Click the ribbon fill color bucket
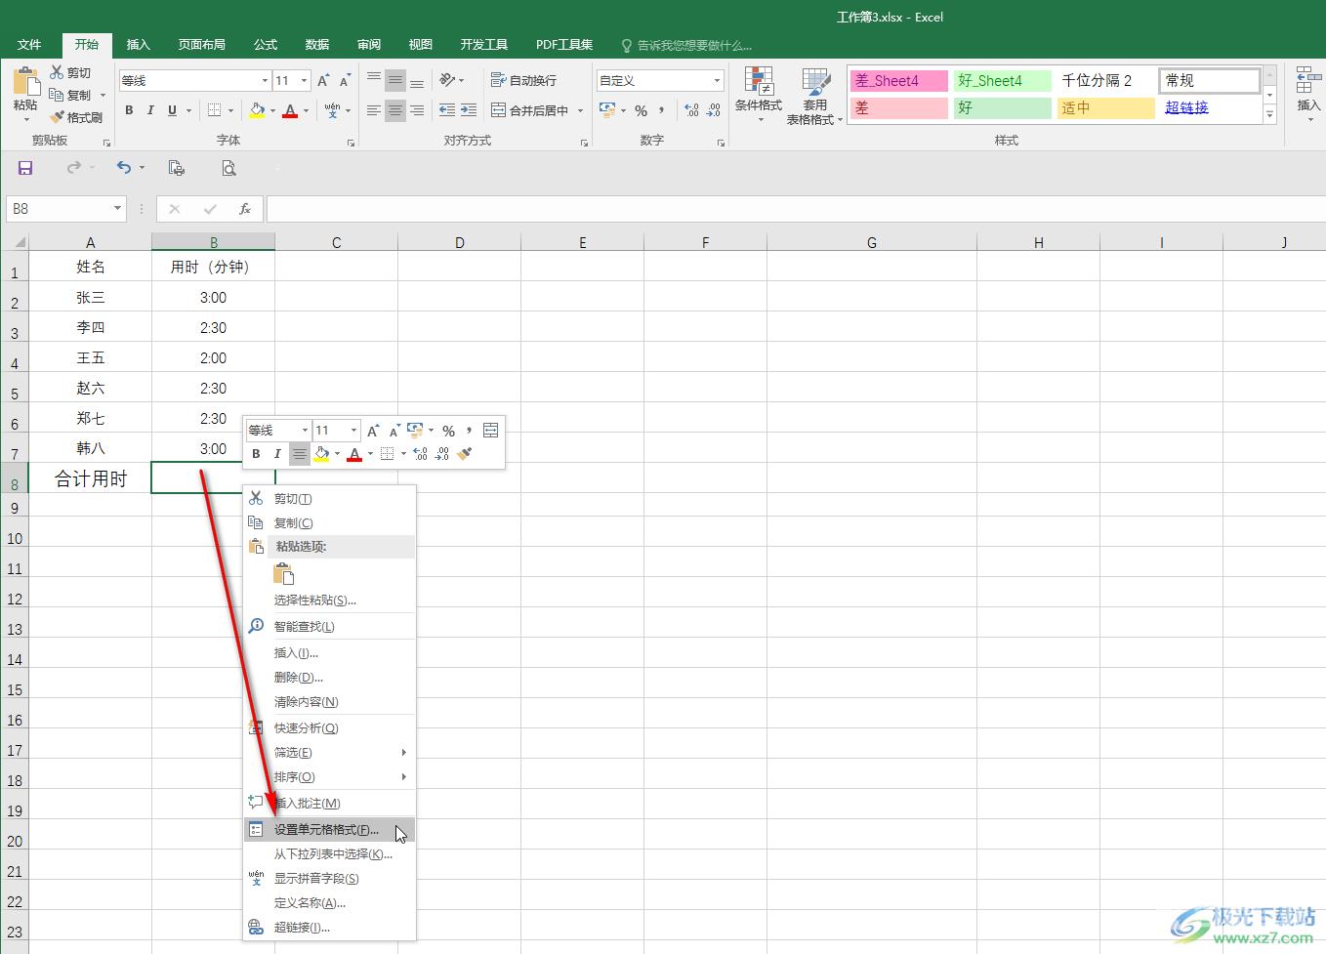Image resolution: width=1326 pixels, height=954 pixels. click(257, 110)
